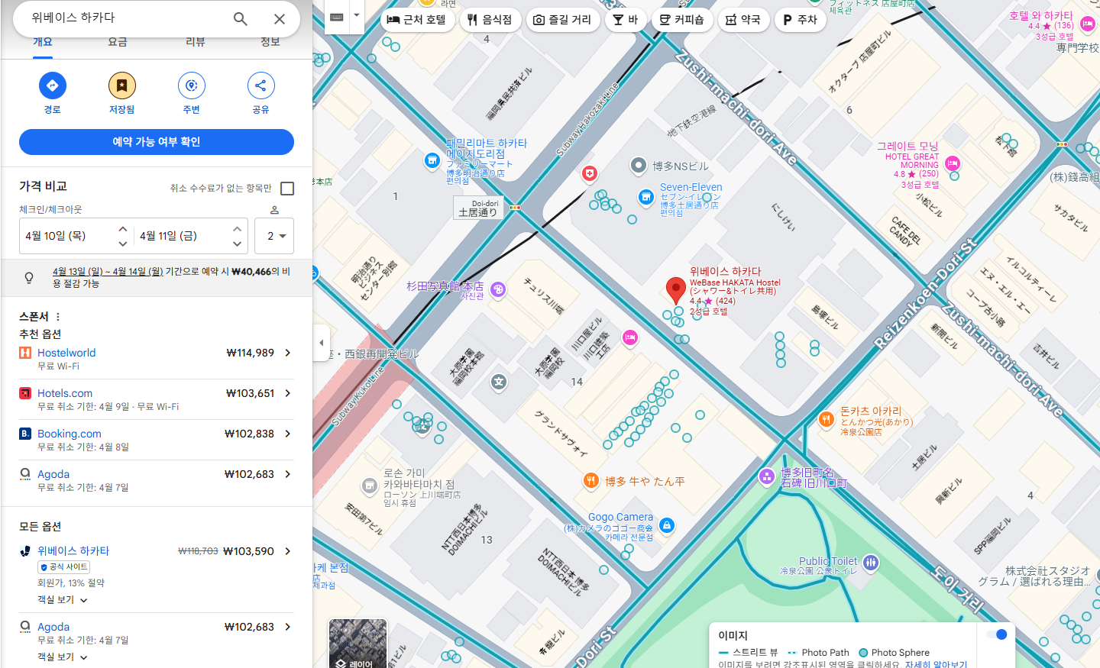Image resolution: width=1100 pixels, height=668 pixels.
Task: Filter map by 근처 호텔 chip
Action: pyautogui.click(x=417, y=20)
